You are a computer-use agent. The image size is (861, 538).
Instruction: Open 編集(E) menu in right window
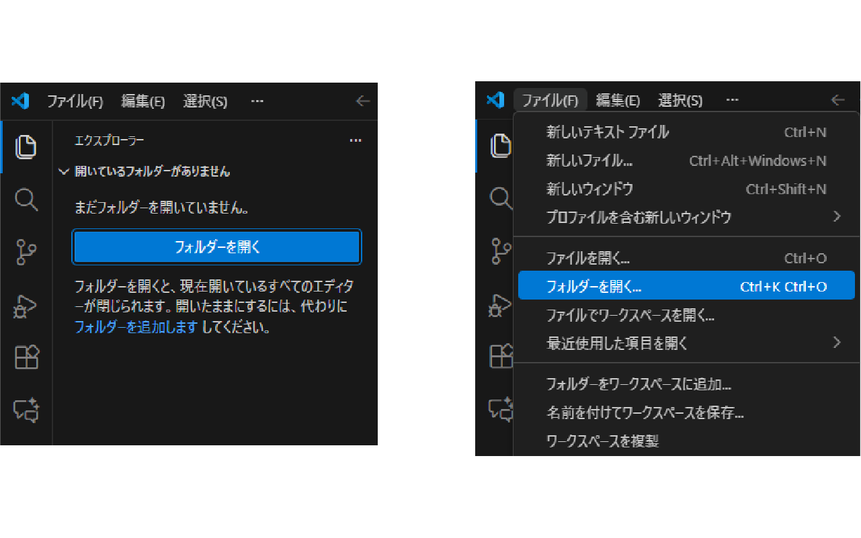coord(618,100)
